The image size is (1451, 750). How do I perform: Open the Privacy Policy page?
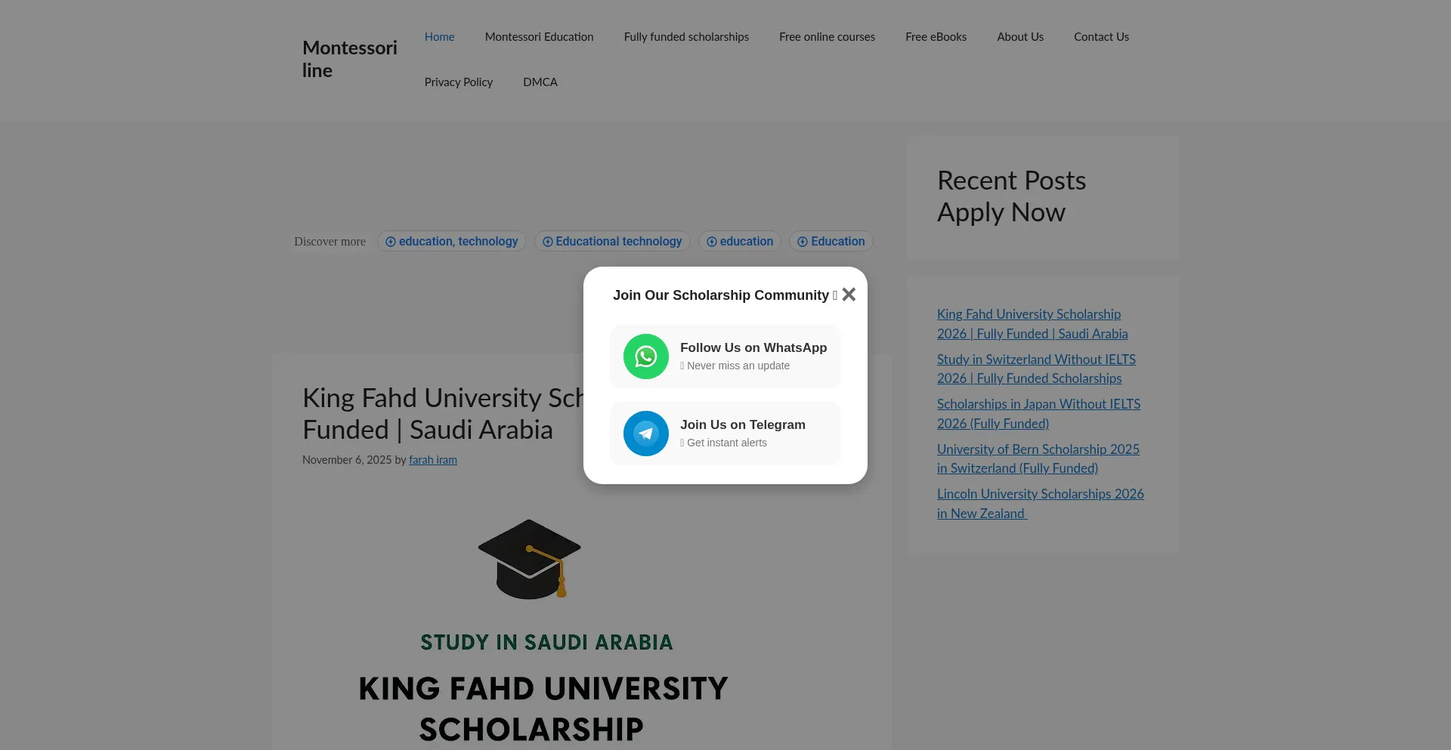[x=458, y=82]
